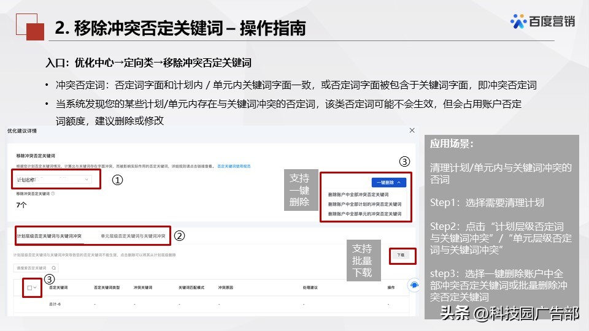Click the magnifier icon in search box

coord(54,268)
